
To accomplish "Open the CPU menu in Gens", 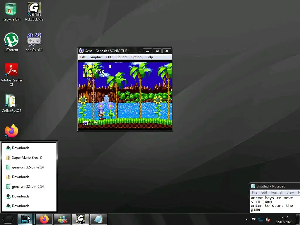I will click(109, 57).
